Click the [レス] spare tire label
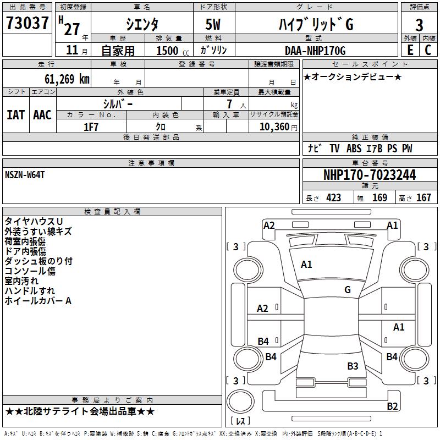This screenshot has width=440, height=440. (240, 421)
